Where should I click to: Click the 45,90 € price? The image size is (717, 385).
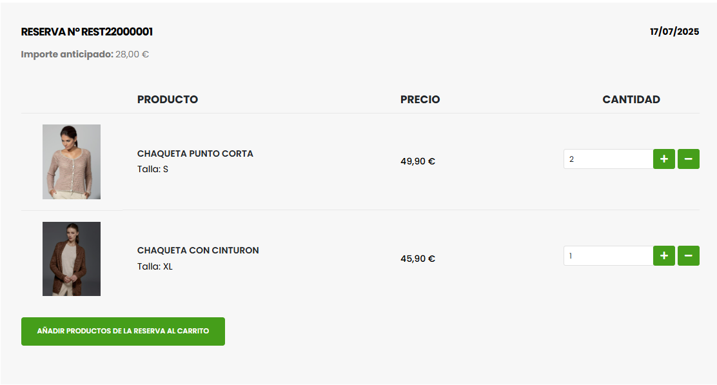(x=418, y=259)
